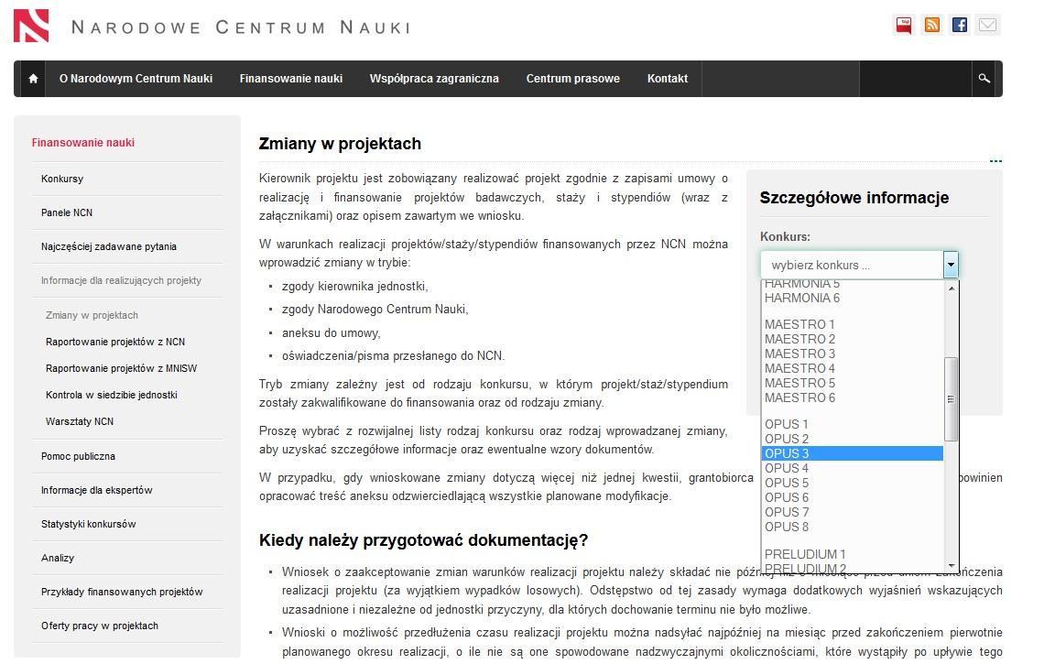This screenshot has height=664, width=1055.
Task: Click the wybierz konkurs combo box
Action: [x=859, y=265]
